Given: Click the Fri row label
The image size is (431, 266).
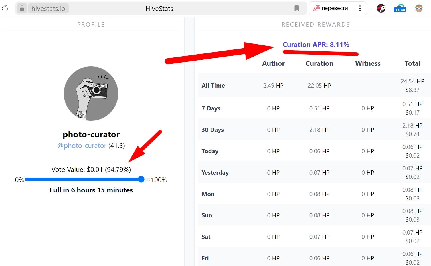Looking at the screenshot, I should point(205,258).
